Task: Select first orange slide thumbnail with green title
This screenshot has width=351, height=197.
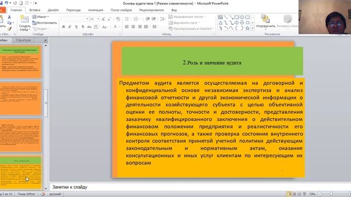Action: click(x=20, y=62)
